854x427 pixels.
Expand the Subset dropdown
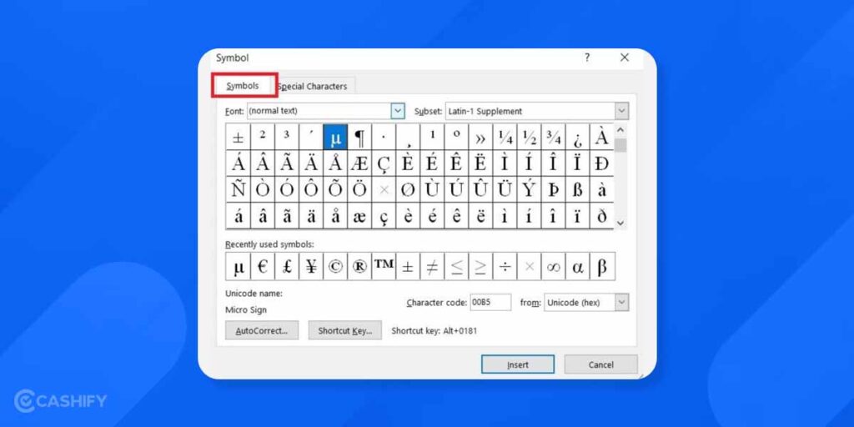pyautogui.click(x=621, y=111)
